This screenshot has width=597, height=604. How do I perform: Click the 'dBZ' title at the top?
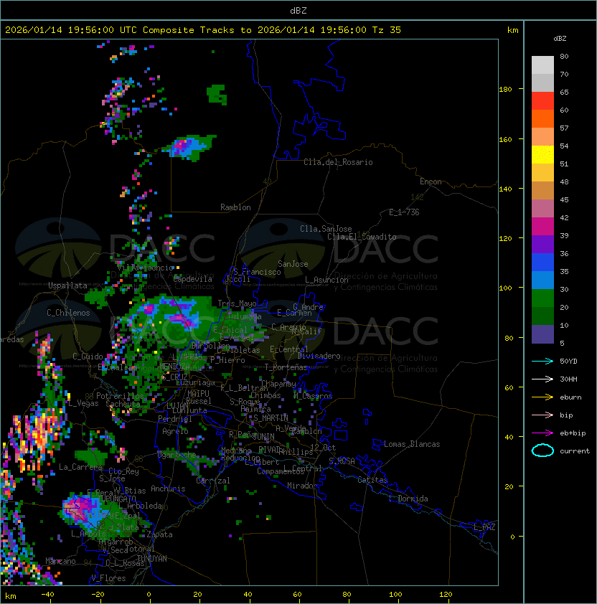coord(298,10)
